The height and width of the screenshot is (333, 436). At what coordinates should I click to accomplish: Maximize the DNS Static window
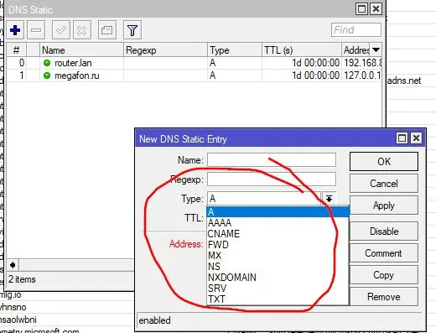tap(361, 9)
